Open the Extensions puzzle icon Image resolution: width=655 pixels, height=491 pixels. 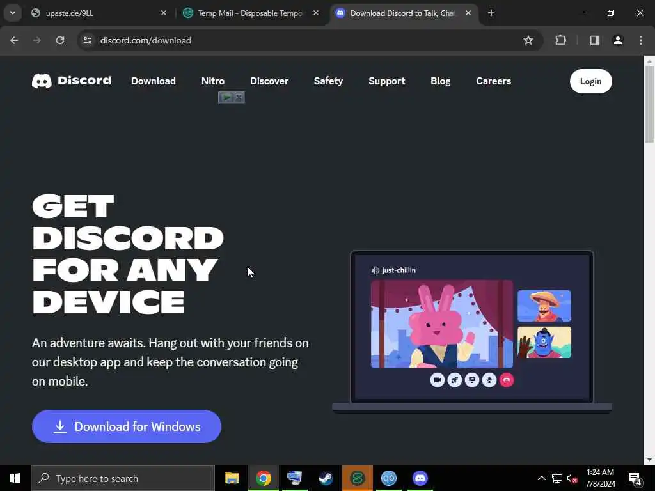point(560,40)
